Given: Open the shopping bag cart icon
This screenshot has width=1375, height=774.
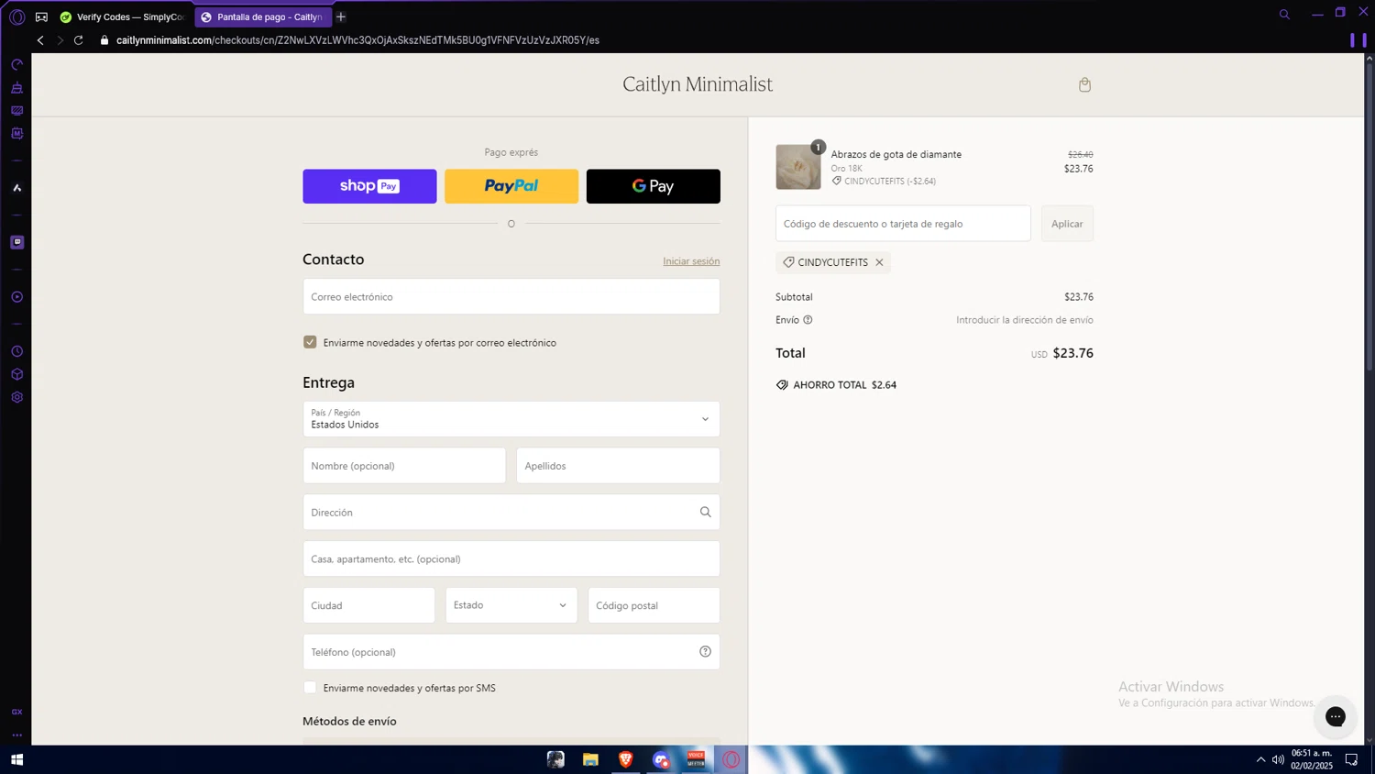Looking at the screenshot, I should pos(1084,84).
